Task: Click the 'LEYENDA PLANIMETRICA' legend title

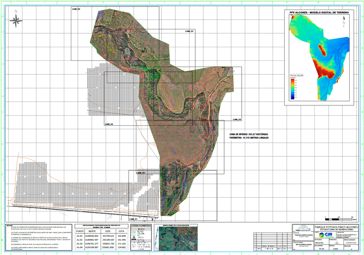Action: click(x=141, y=226)
